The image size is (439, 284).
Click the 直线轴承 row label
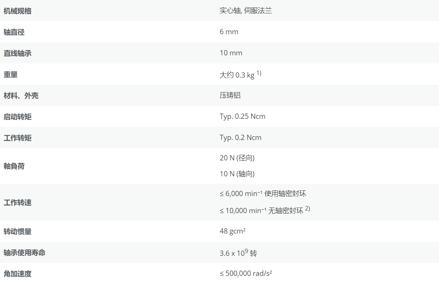(x=17, y=53)
